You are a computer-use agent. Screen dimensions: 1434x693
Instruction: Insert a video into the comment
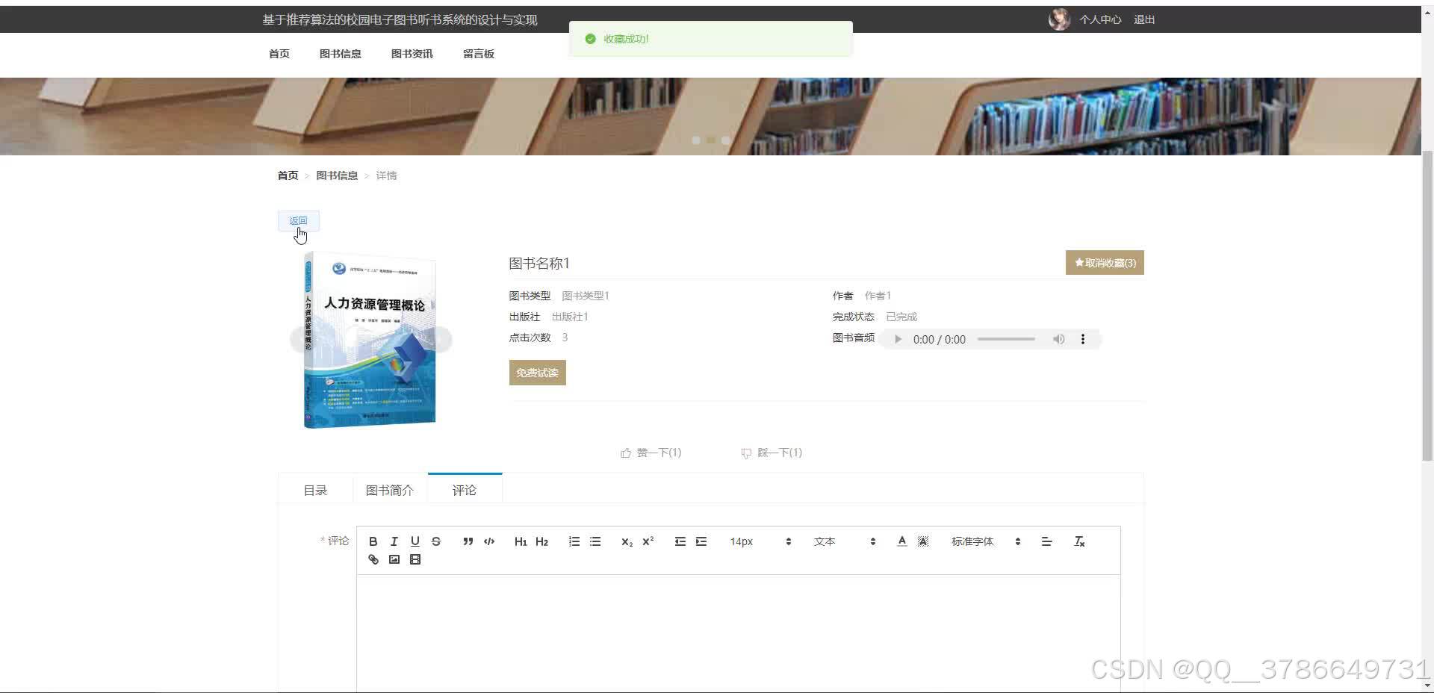click(415, 559)
